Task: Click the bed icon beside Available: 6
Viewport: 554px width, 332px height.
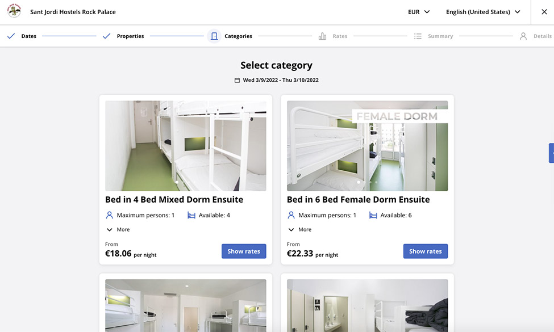Action: click(373, 215)
